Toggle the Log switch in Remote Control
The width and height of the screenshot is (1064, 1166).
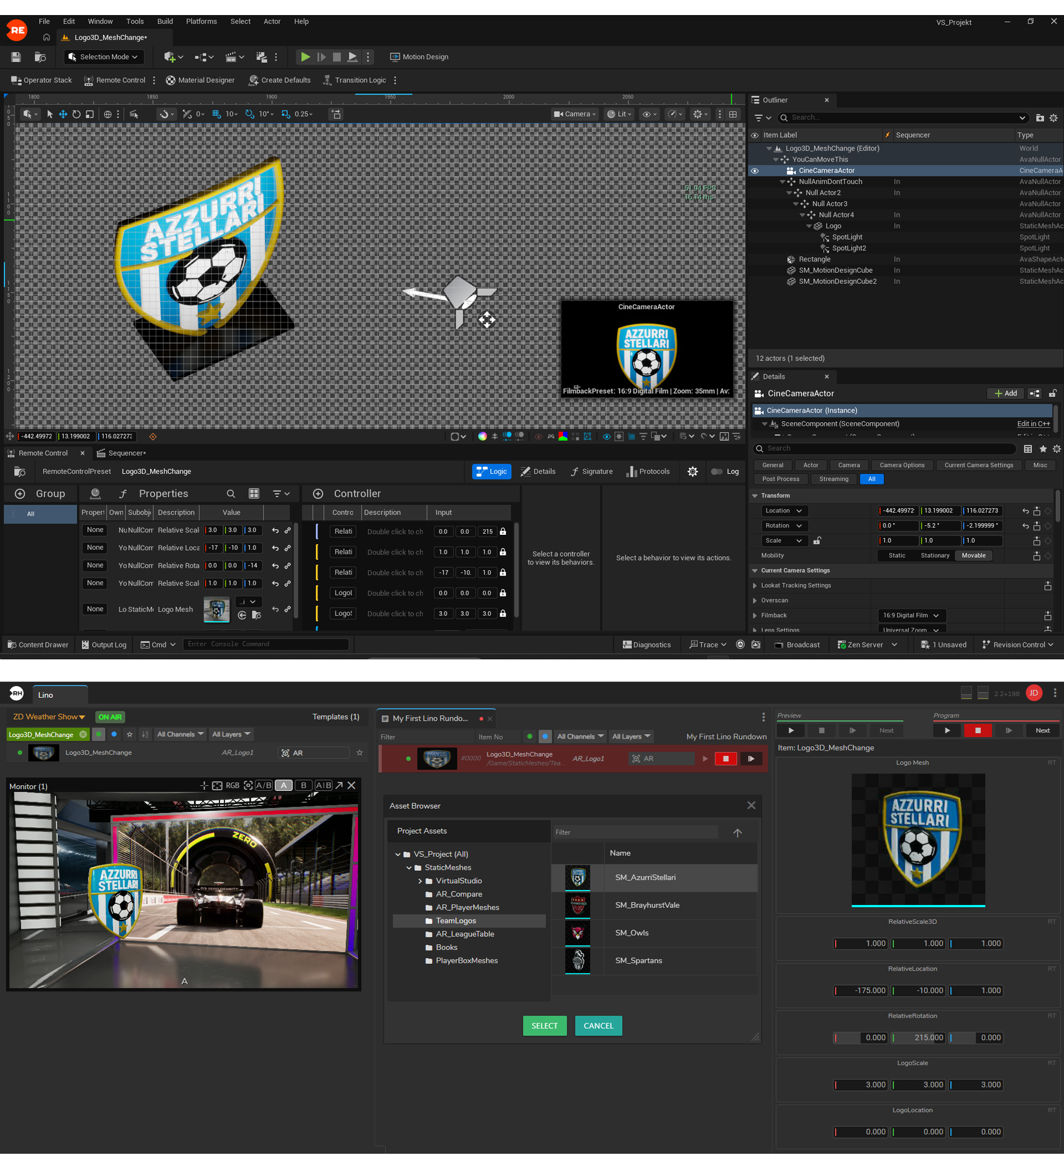click(x=717, y=472)
